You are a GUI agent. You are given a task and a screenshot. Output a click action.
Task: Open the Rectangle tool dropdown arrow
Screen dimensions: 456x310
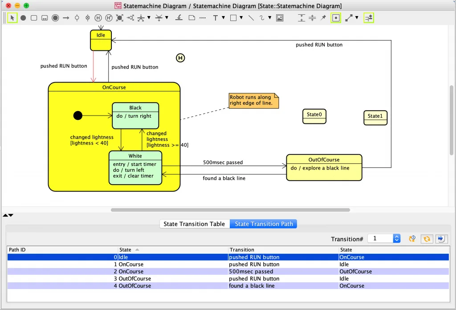point(241,18)
